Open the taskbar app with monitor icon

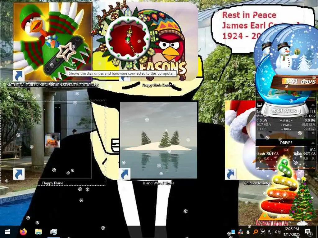coord(53,232)
